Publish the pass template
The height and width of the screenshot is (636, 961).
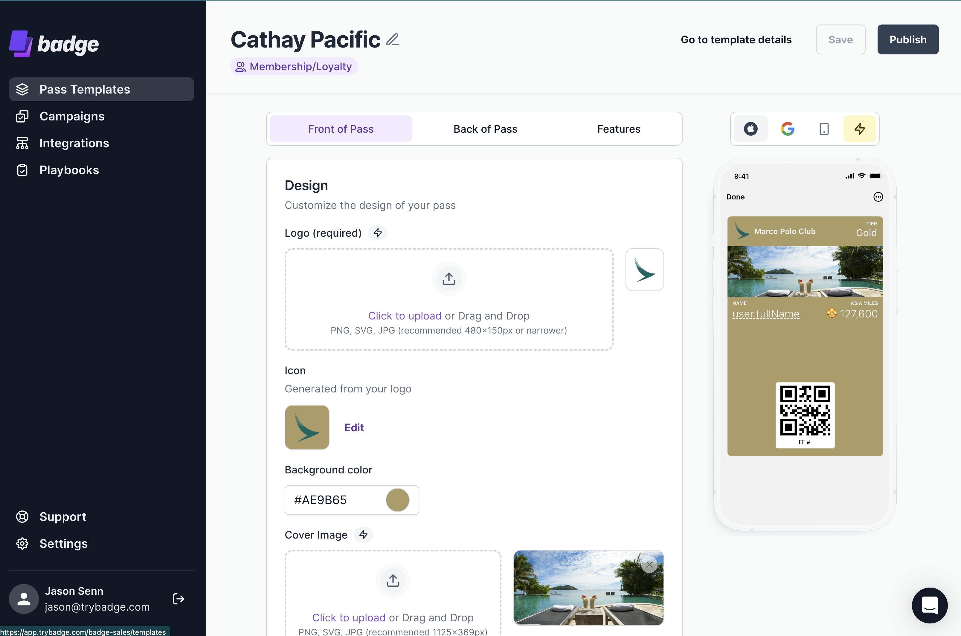pyautogui.click(x=908, y=39)
